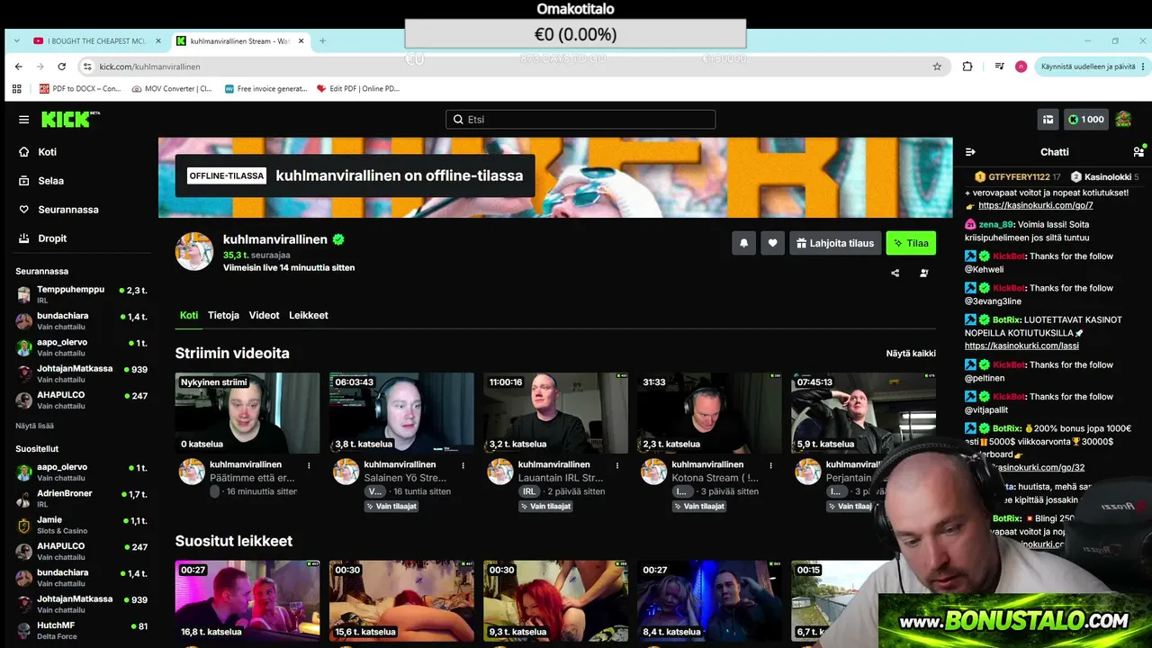Open the Nykyinen striimi video thumbnail
The height and width of the screenshot is (648, 1152).
(247, 413)
